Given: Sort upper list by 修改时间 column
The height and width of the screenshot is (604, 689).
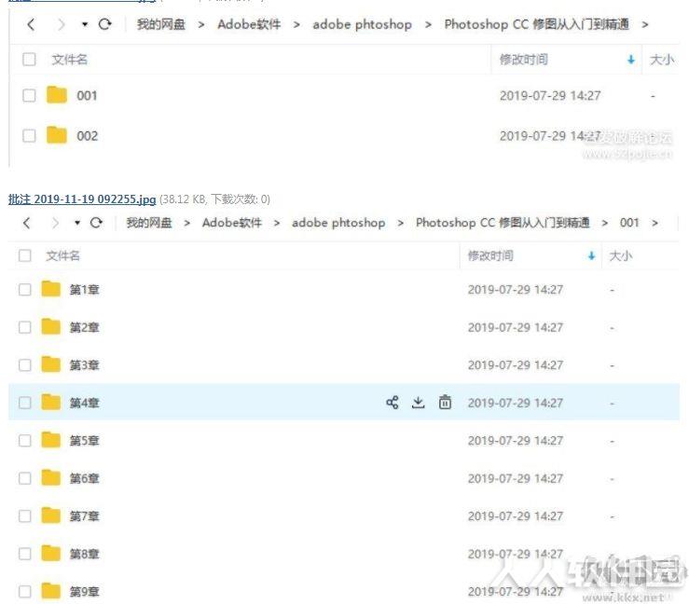Looking at the screenshot, I should point(524,60).
